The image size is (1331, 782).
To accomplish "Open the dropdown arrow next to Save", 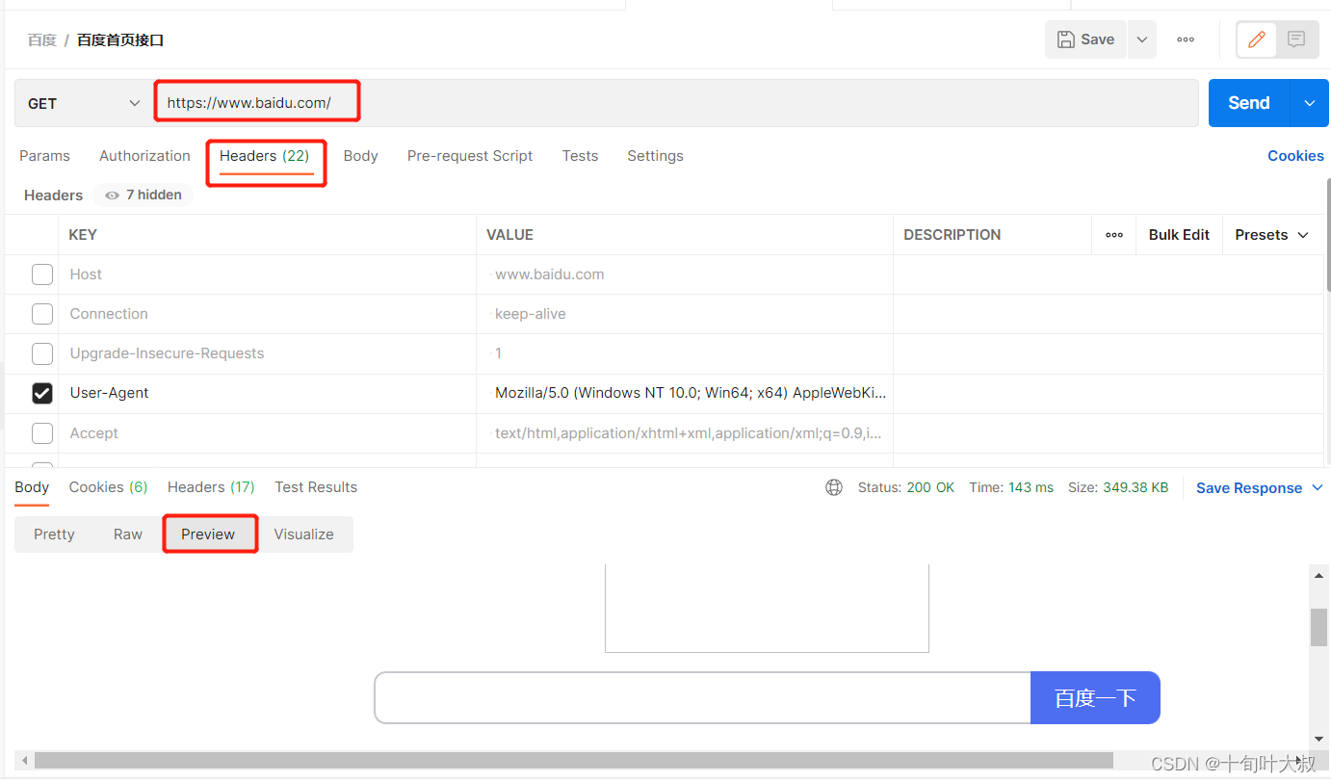I will 1141,39.
